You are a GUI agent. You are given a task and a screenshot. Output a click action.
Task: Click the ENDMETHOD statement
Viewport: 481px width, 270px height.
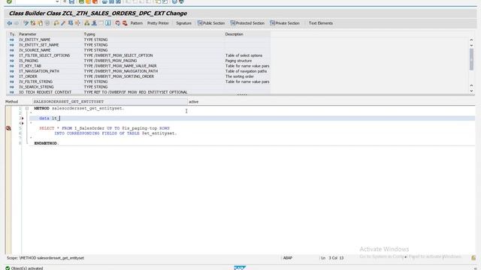click(x=47, y=143)
